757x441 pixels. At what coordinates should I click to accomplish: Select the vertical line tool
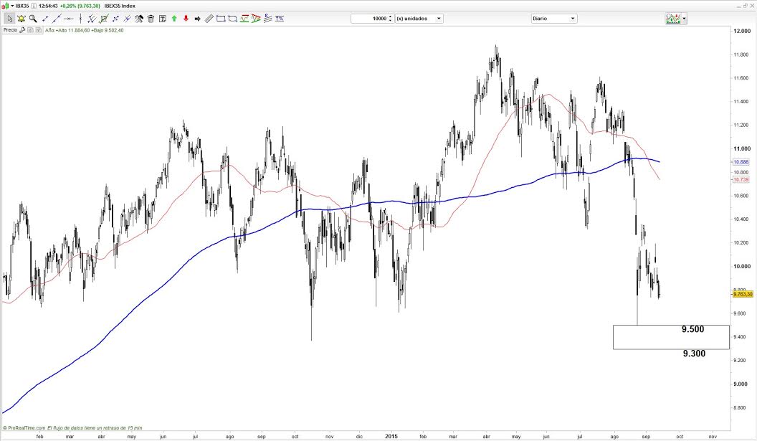tap(80, 19)
